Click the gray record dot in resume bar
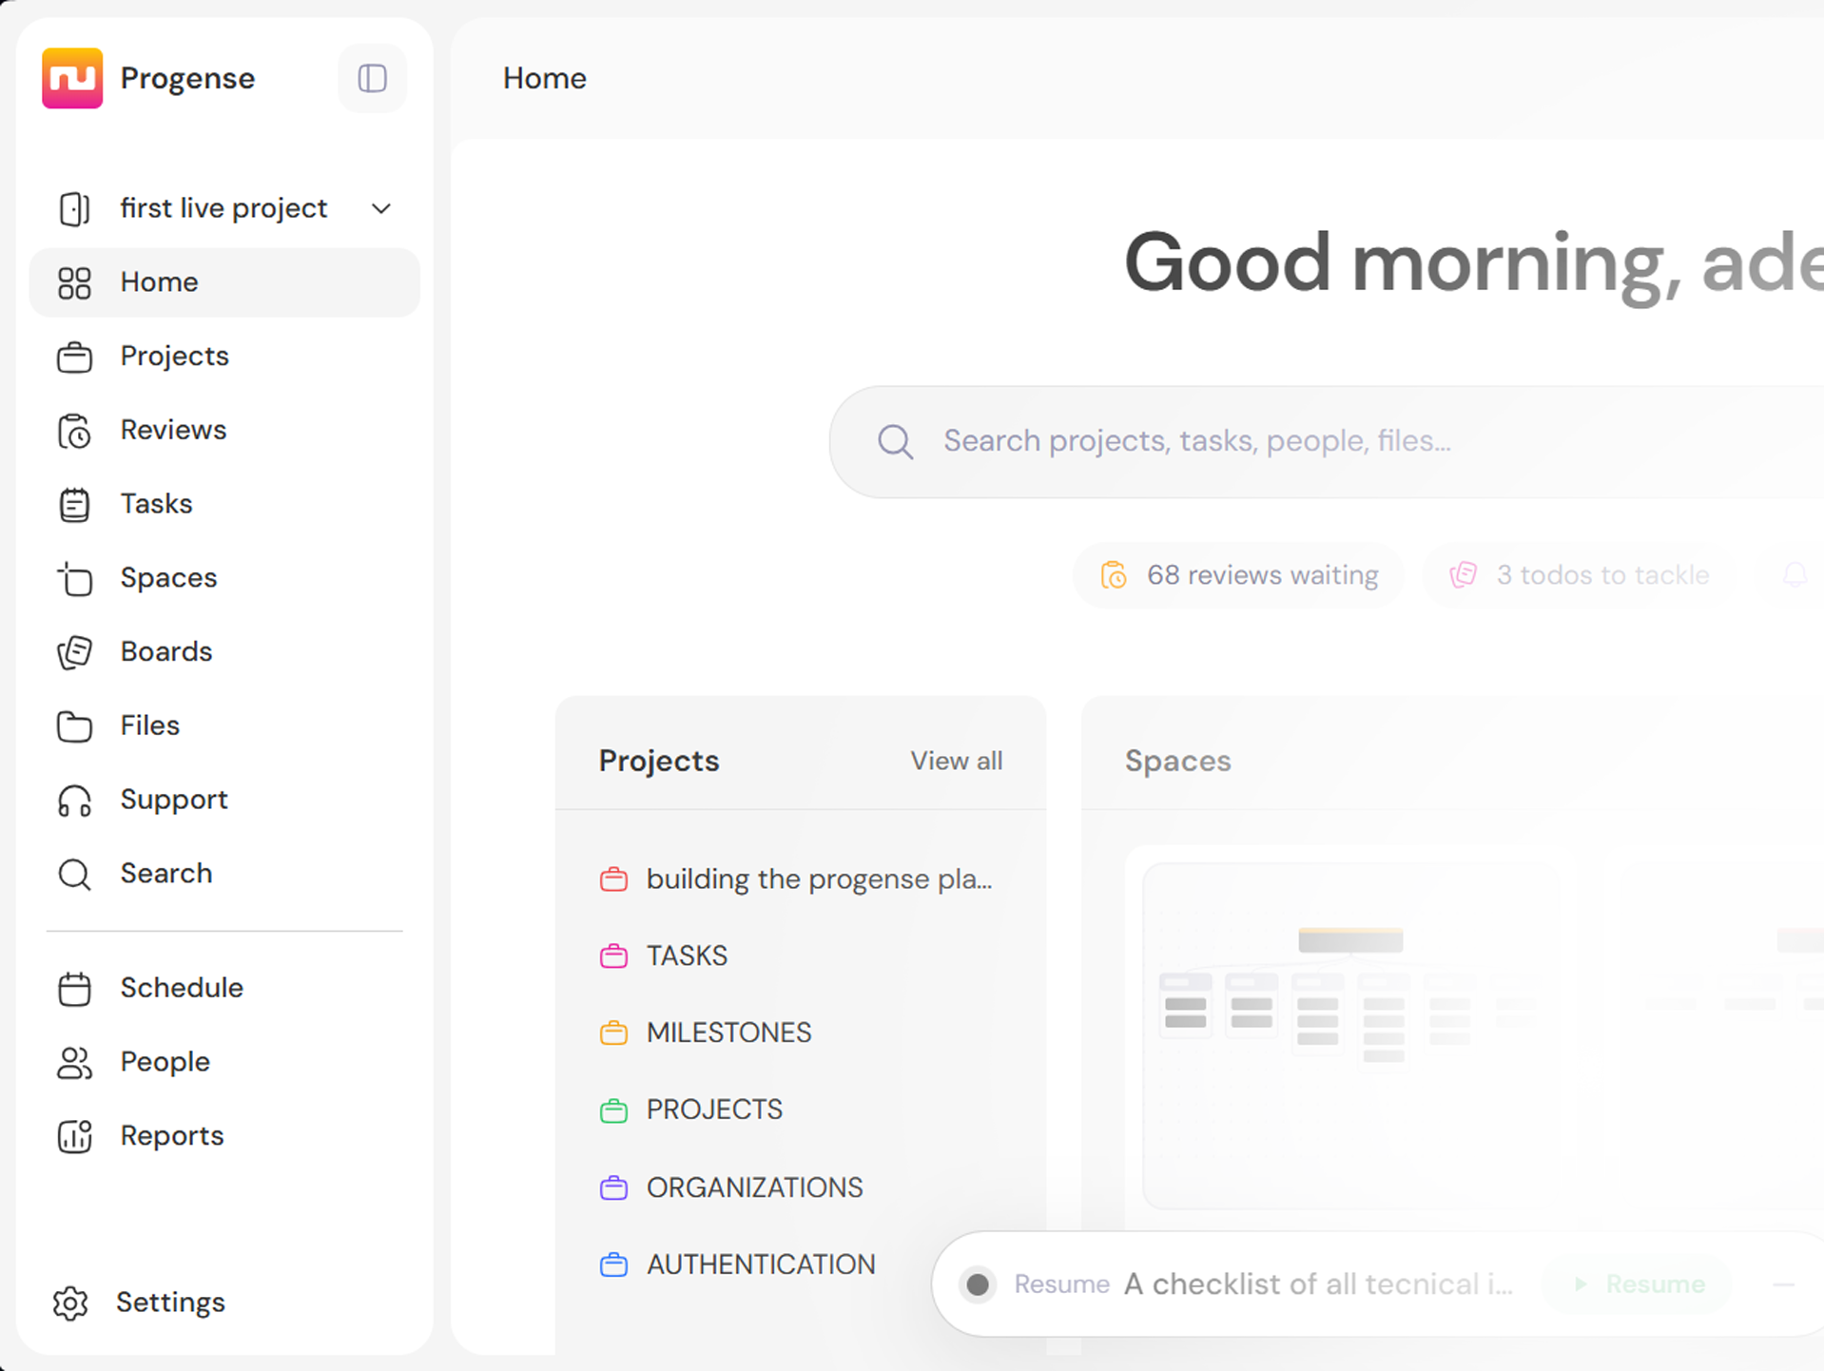 pos(978,1285)
